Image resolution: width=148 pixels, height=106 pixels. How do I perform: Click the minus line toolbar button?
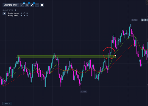[37, 5]
